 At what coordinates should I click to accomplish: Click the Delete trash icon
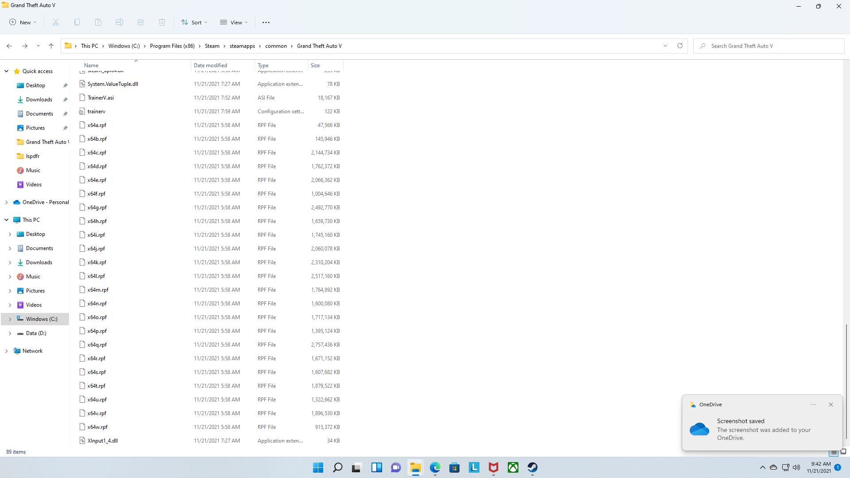tap(162, 22)
